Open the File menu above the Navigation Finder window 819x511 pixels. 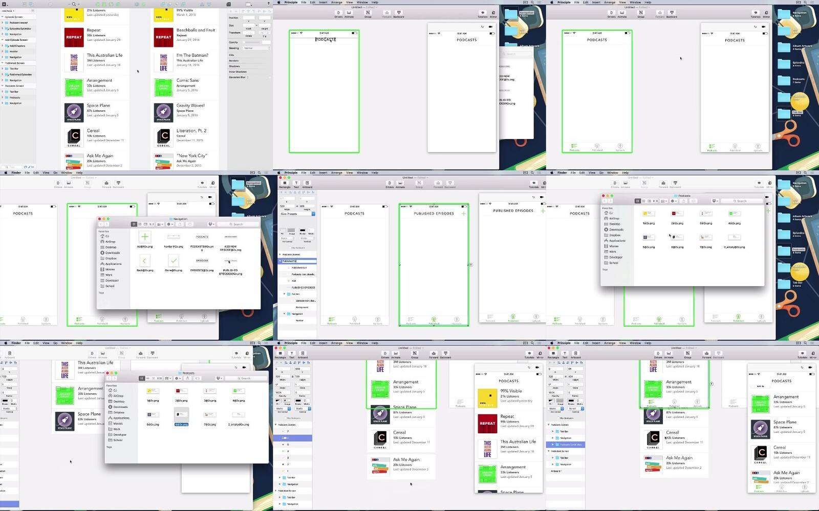pos(27,173)
